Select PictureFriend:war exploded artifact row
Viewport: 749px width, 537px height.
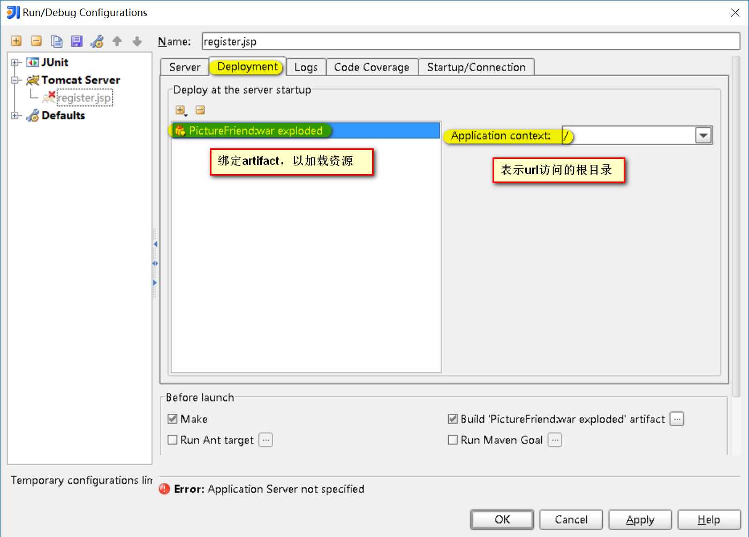tap(306, 131)
